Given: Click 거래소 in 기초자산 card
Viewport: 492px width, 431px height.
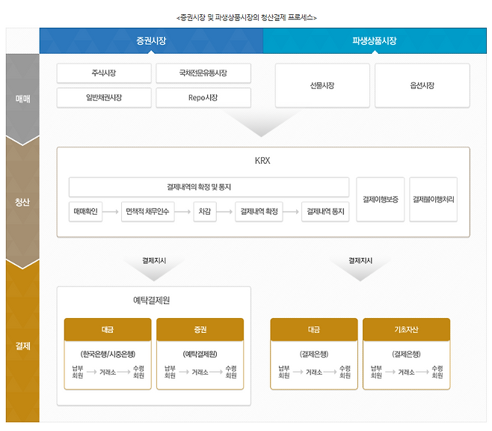Looking at the screenshot, I should tap(406, 373).
